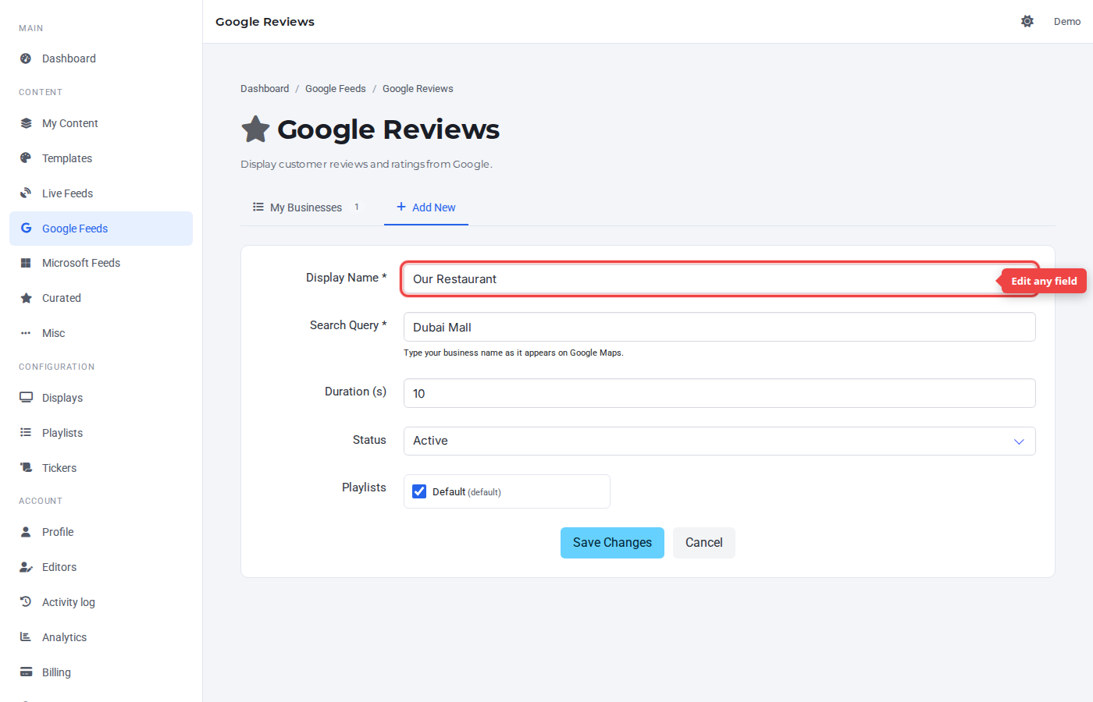Click the Displays monitor icon

click(26, 397)
